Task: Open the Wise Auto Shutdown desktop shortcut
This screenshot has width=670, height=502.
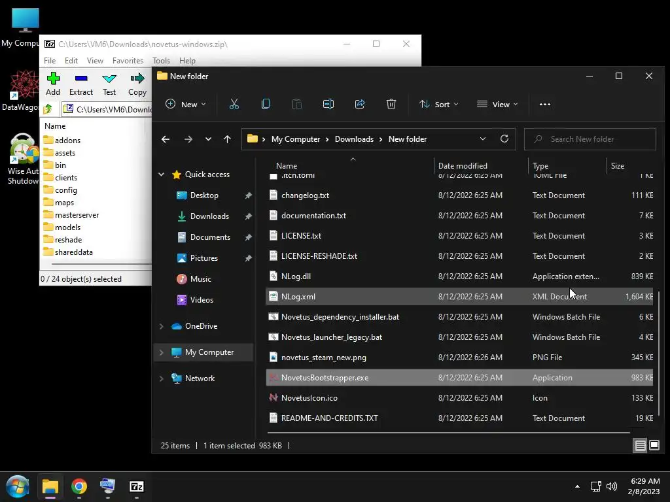Action: 24,159
